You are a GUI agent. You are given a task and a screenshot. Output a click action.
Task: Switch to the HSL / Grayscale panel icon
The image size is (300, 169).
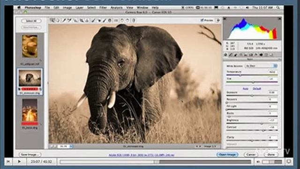[241, 55]
